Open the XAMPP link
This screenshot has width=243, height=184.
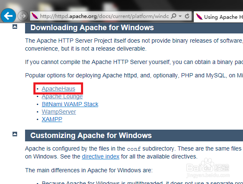[52, 119]
